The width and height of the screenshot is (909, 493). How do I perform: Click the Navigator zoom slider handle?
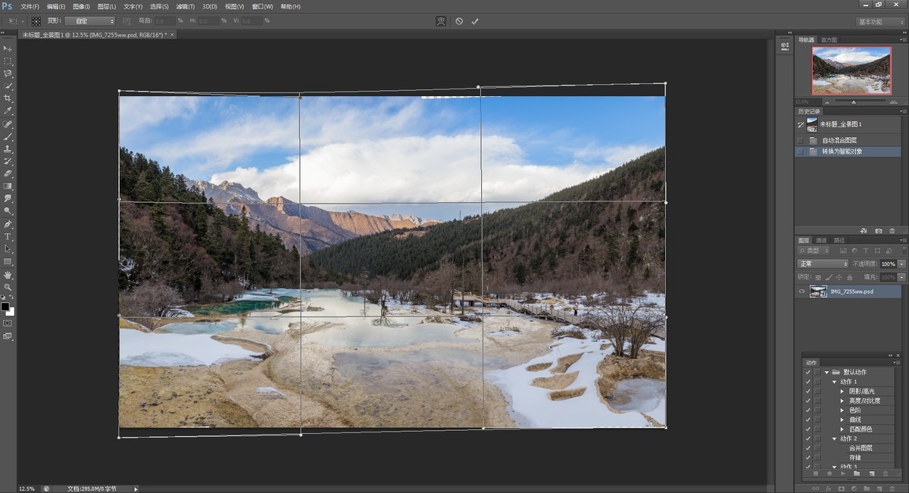coord(854,101)
